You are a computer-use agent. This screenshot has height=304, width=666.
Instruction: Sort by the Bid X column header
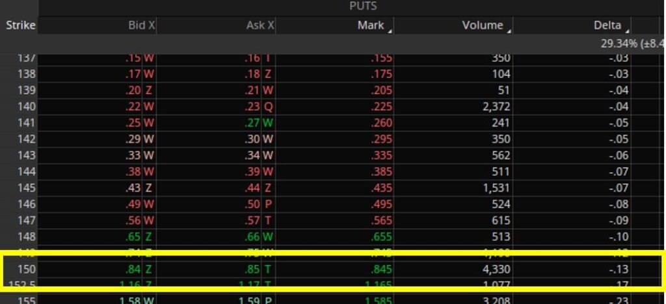click(140, 25)
